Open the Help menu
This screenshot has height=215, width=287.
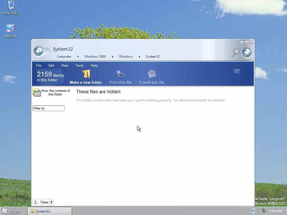94,66
